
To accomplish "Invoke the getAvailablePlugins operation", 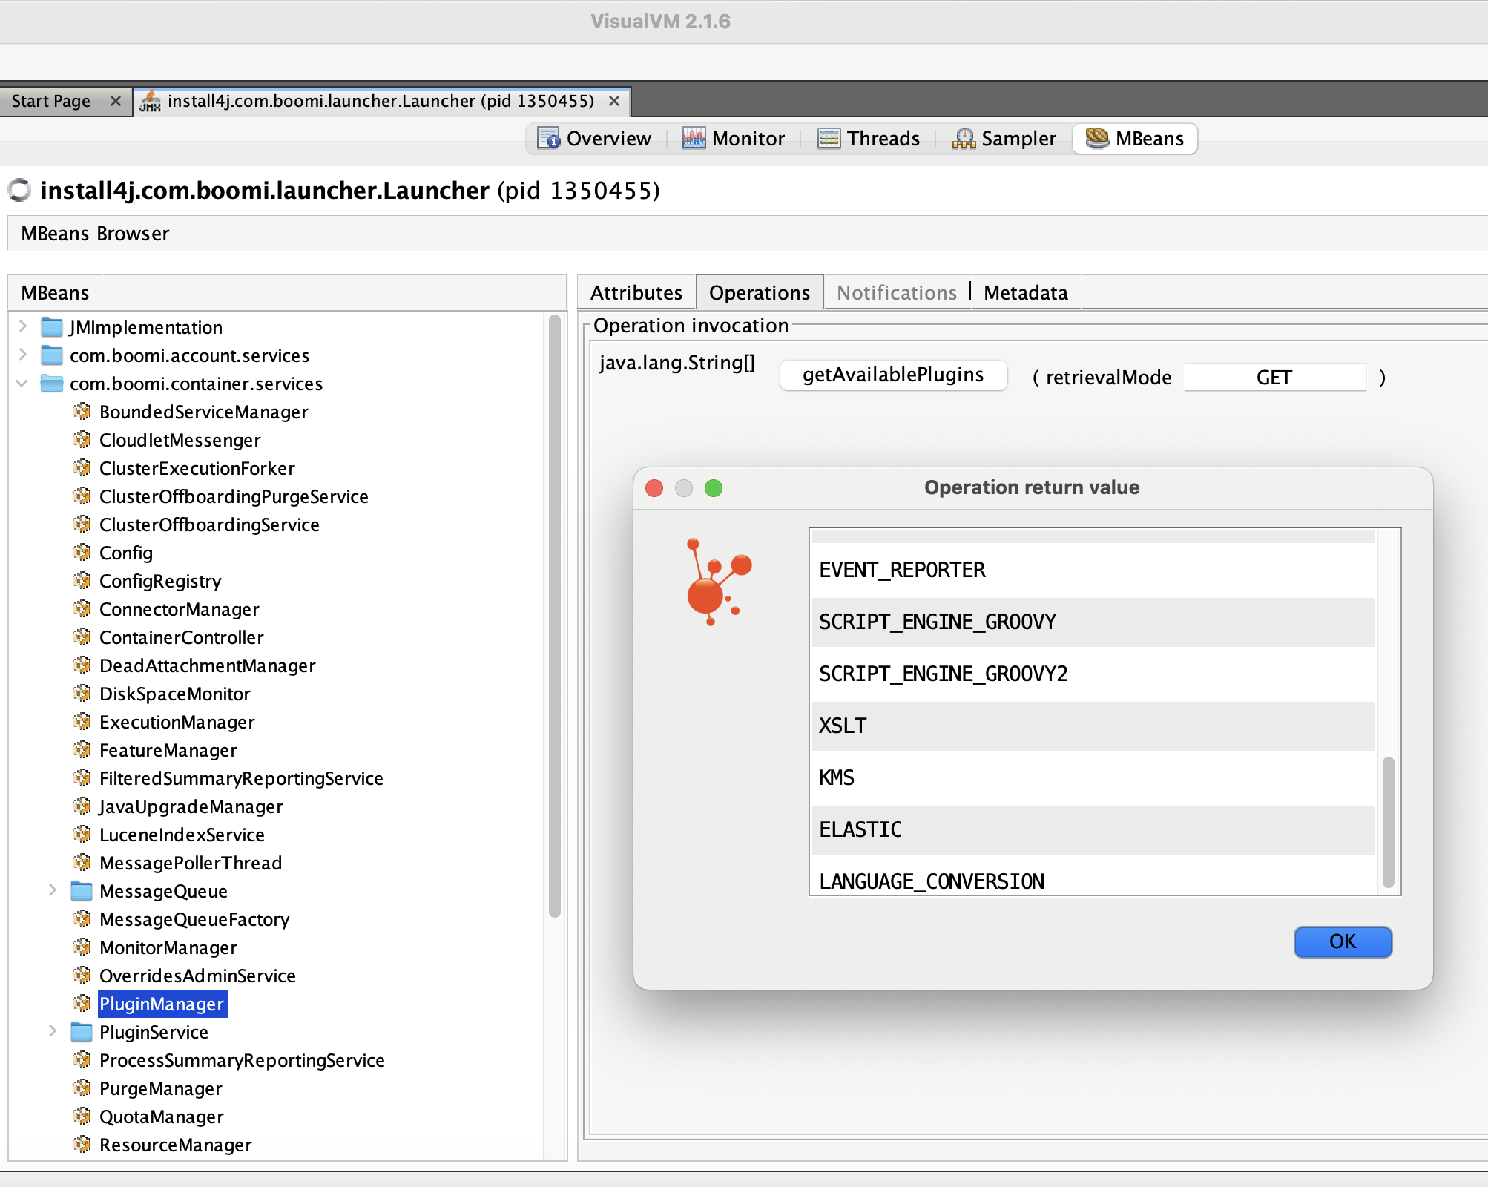I will coord(892,375).
